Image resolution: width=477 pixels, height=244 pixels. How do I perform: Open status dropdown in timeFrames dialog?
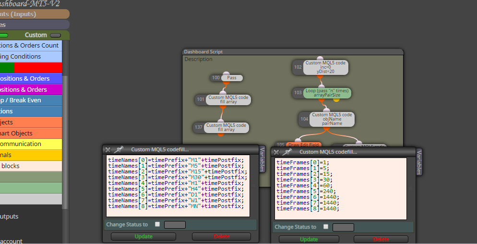343,227
